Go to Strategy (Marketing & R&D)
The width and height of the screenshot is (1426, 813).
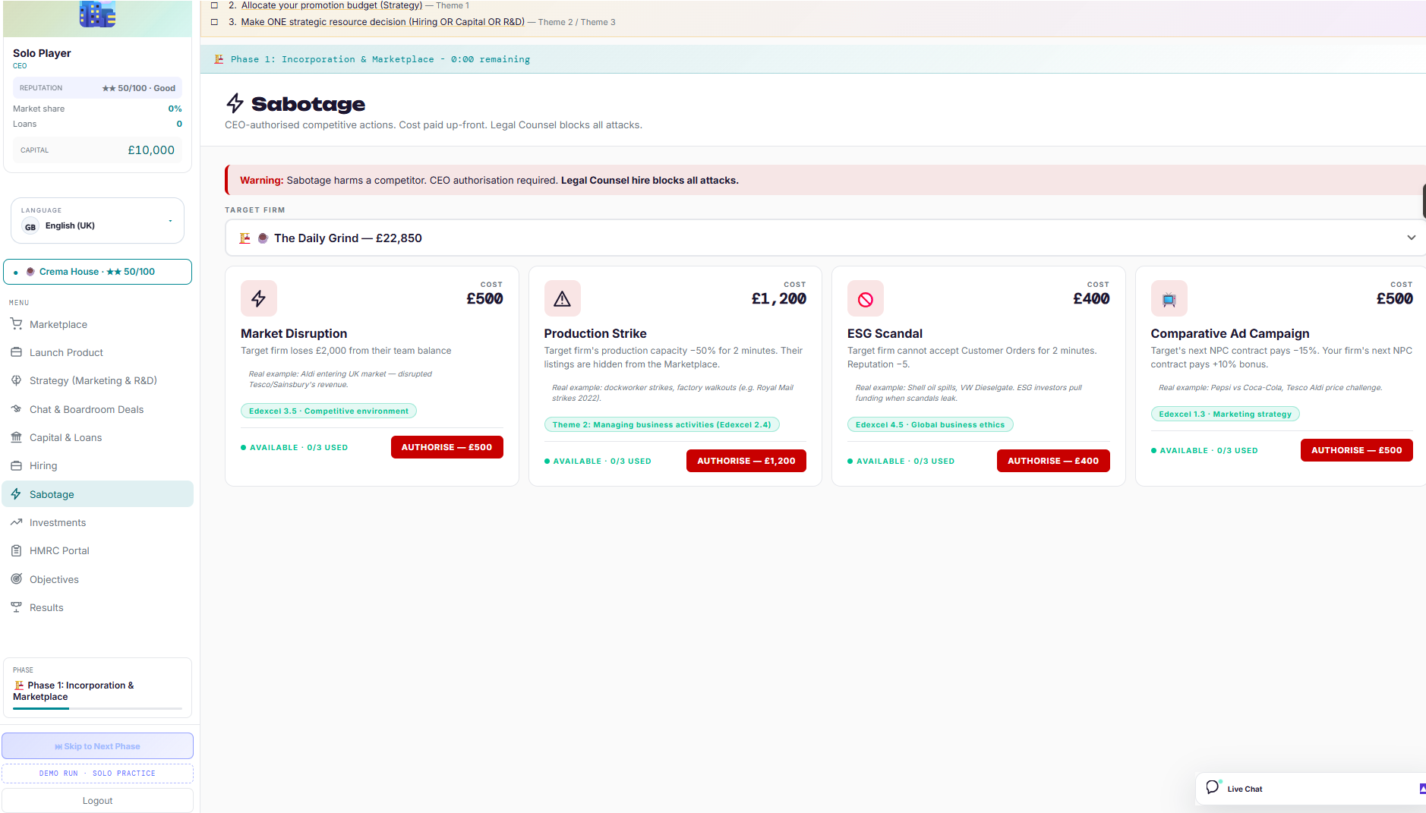point(97,380)
